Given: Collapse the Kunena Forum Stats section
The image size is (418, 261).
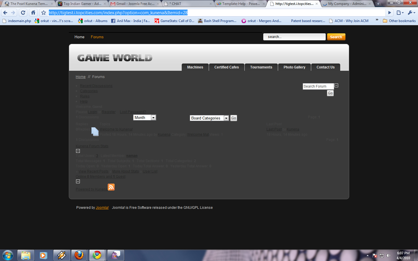Looking at the screenshot, I should (78, 151).
